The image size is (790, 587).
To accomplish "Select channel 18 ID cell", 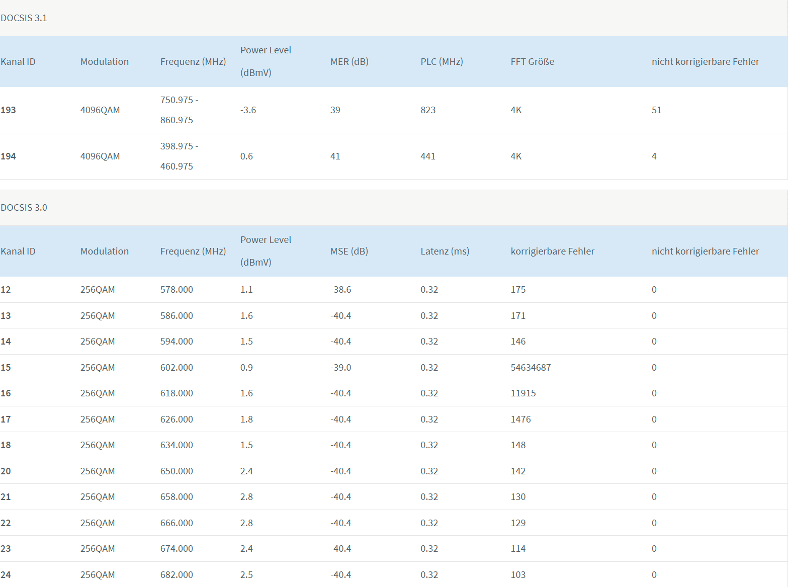I will pos(6,445).
